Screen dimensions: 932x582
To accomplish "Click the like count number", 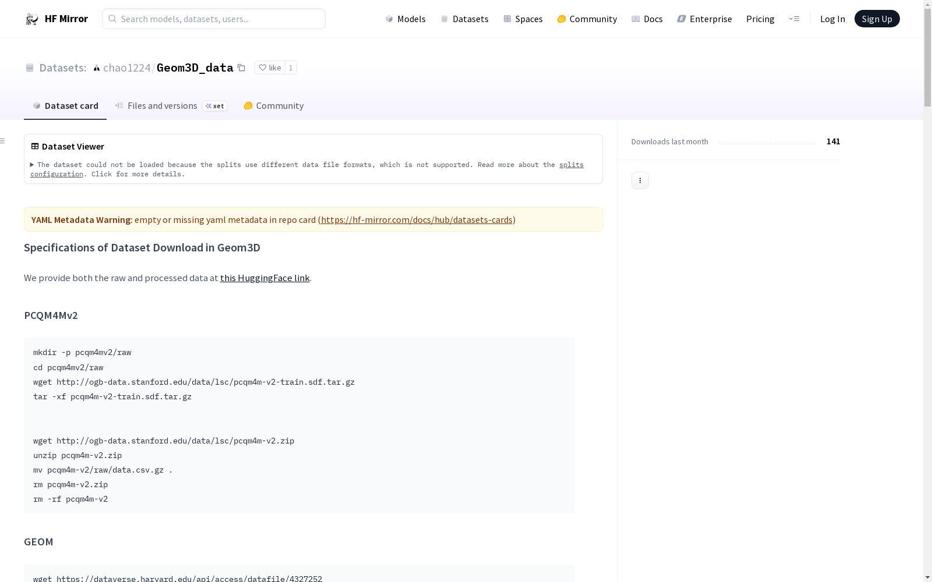I will pyautogui.click(x=291, y=68).
